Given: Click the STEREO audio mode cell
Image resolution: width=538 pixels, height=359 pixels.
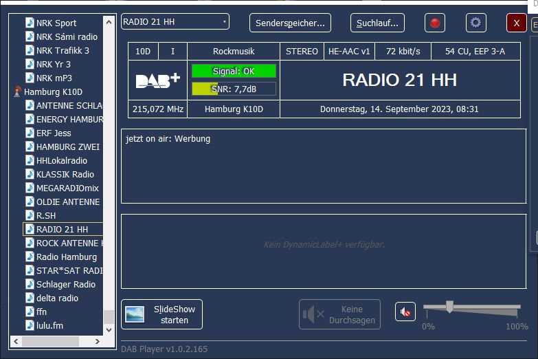Looking at the screenshot, I should [302, 51].
